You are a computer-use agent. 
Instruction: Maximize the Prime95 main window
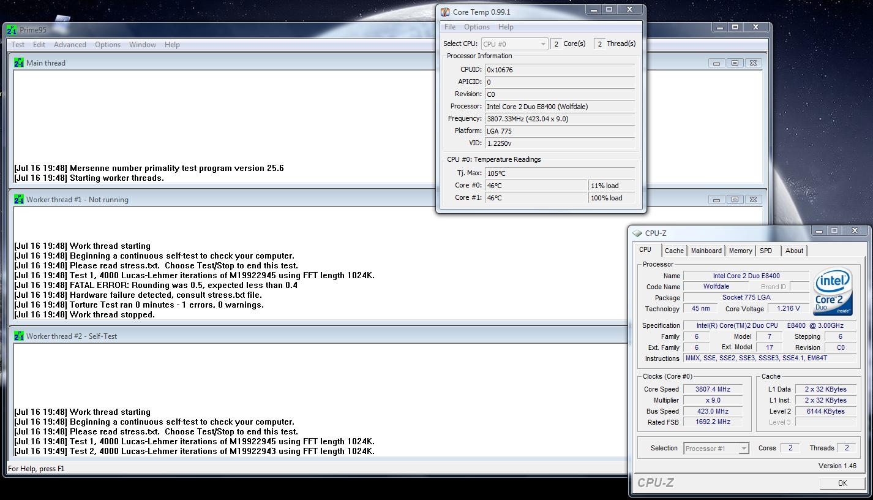point(735,28)
